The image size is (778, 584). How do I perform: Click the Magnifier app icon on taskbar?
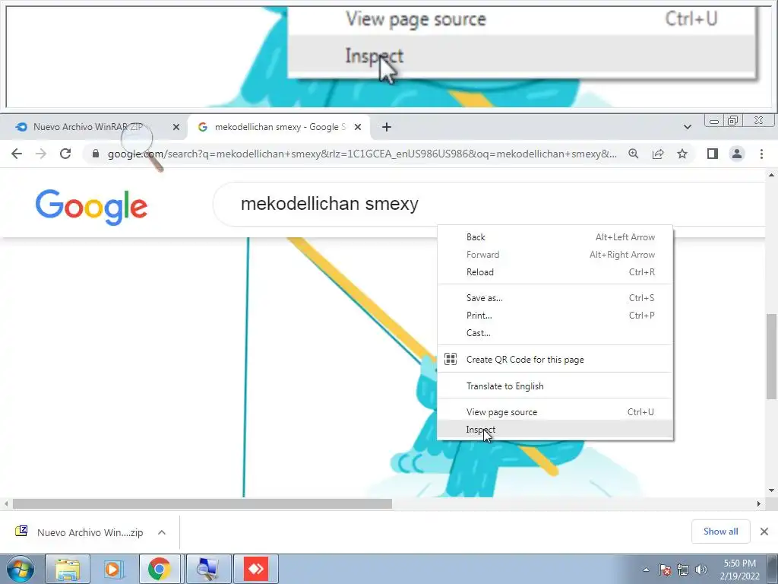click(x=208, y=569)
